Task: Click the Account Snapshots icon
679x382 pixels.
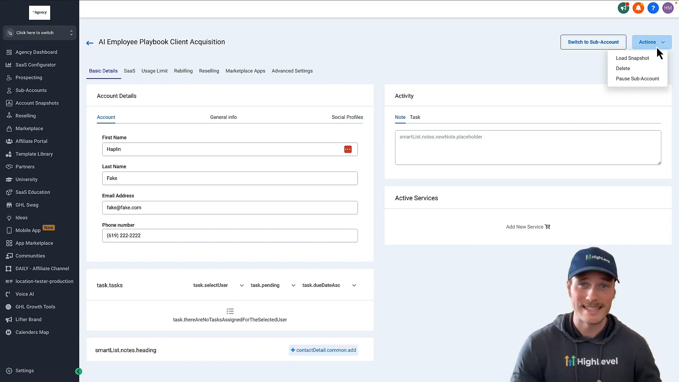Action: pos(9,103)
